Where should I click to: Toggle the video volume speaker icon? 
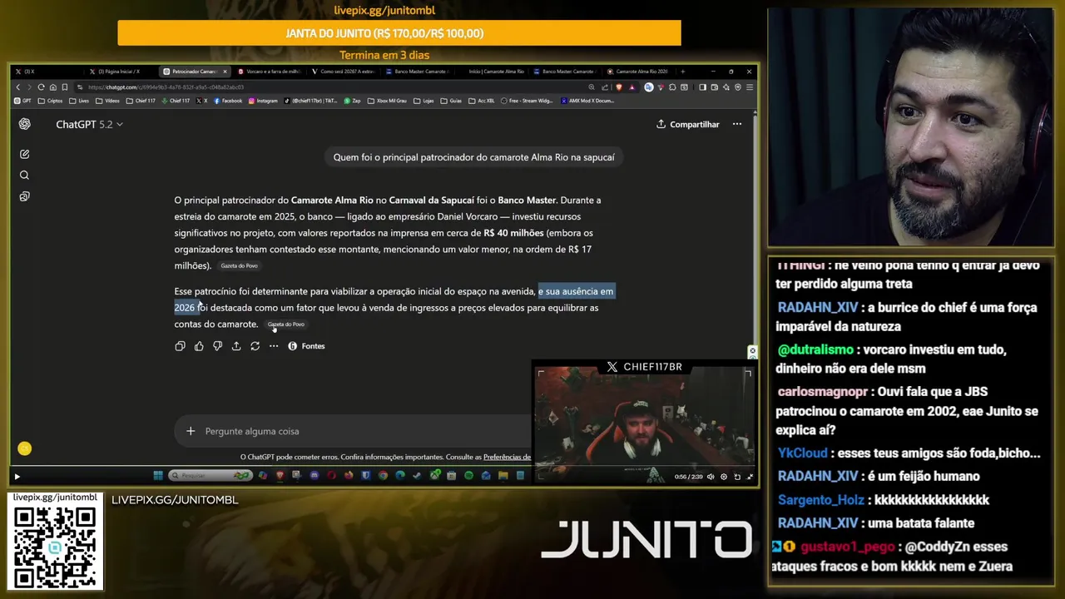[x=711, y=477]
